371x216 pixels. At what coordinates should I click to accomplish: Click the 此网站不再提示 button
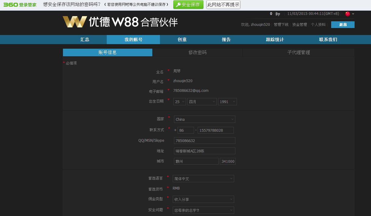tap(223, 5)
